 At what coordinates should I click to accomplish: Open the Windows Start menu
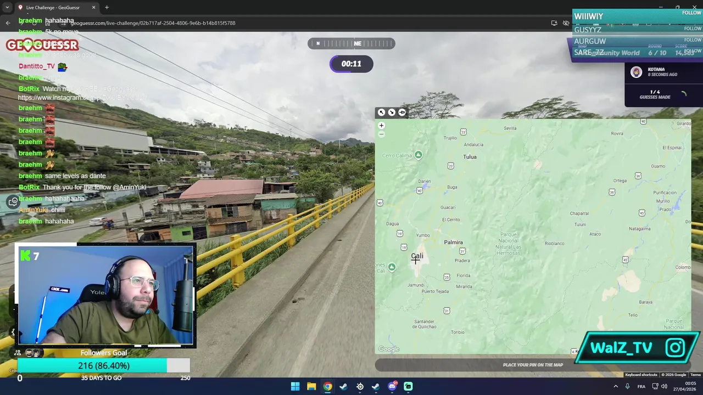[x=295, y=386]
